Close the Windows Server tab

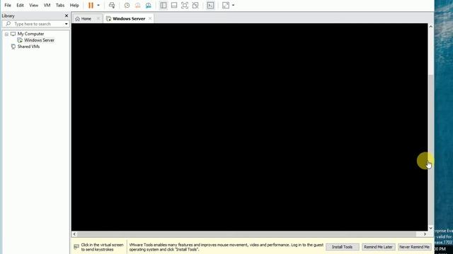(x=150, y=18)
